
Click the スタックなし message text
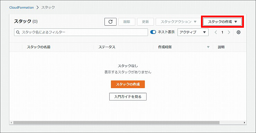tap(128, 66)
